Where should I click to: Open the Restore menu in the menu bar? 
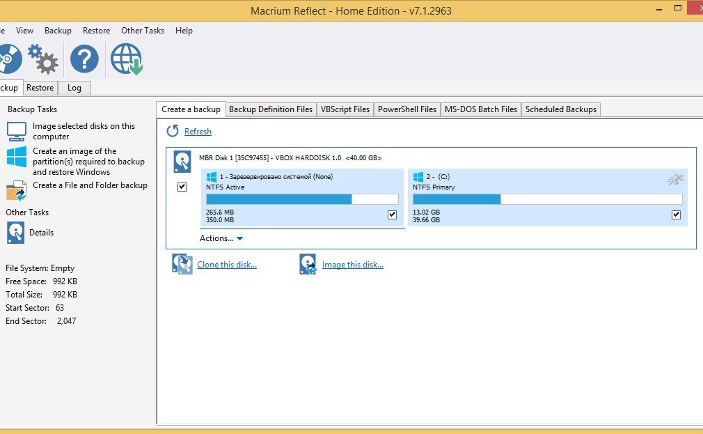pos(96,31)
